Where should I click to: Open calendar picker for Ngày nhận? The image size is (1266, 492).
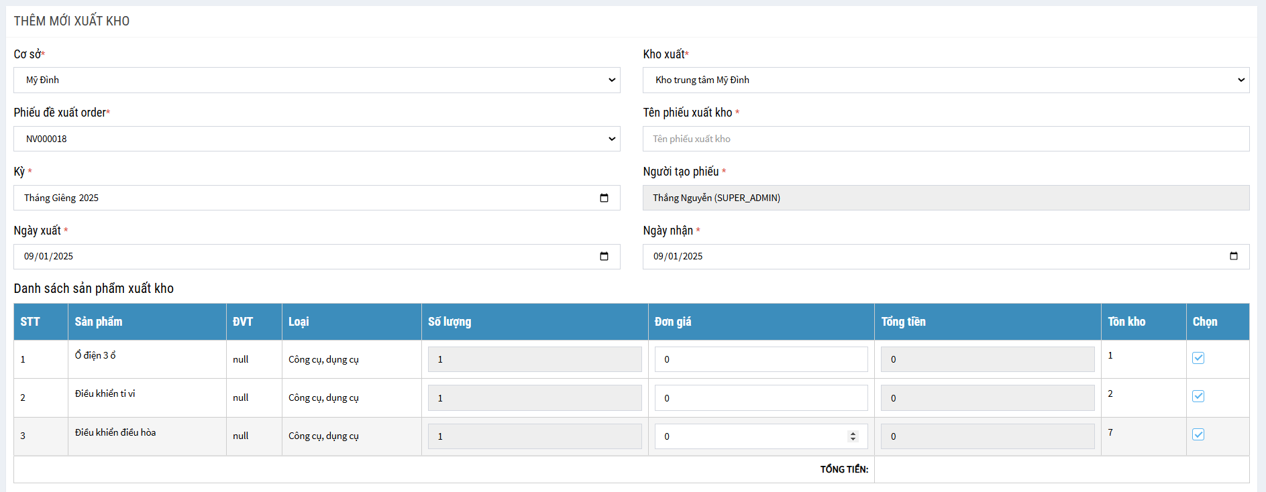click(x=1233, y=256)
